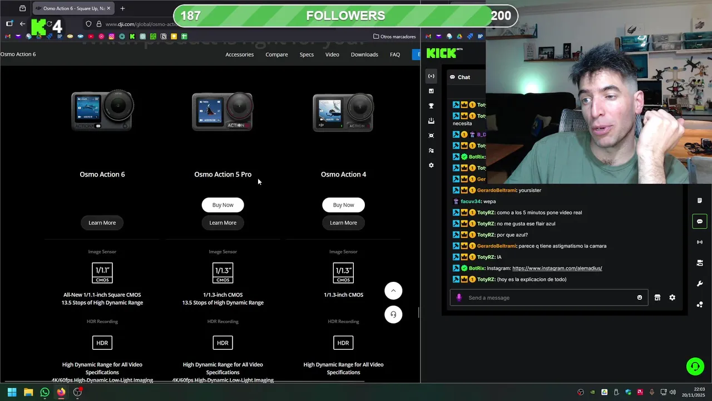Go to the Specs section
712x401 pixels.
(306, 55)
